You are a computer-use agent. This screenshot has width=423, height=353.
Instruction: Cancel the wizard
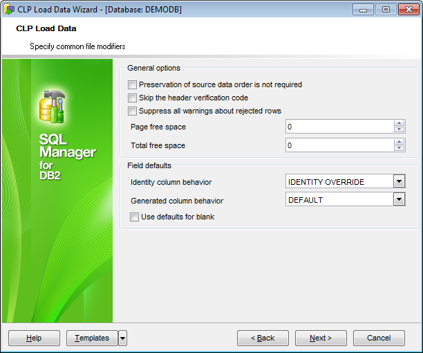tap(379, 338)
